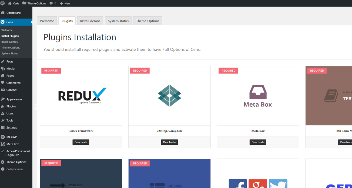The image size is (352, 188).
Task: Click REQUIRED badge on Meta Box card
Action: (x=228, y=71)
